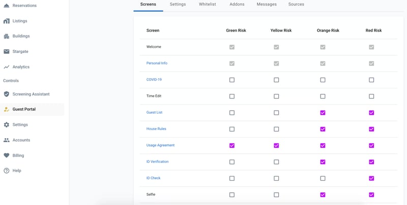Open the Addons tab
This screenshot has height=205, width=407.
[237, 4]
